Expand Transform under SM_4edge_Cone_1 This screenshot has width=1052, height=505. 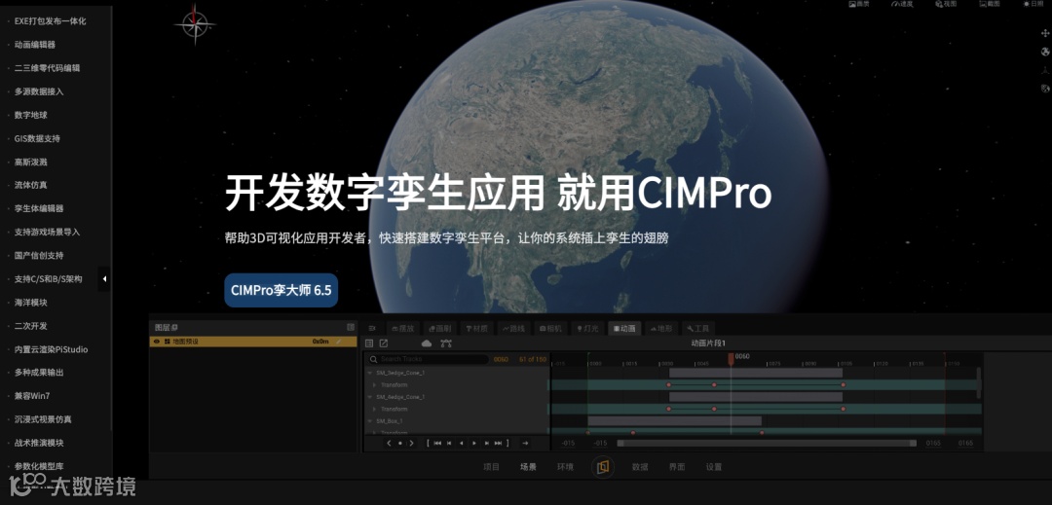point(375,409)
